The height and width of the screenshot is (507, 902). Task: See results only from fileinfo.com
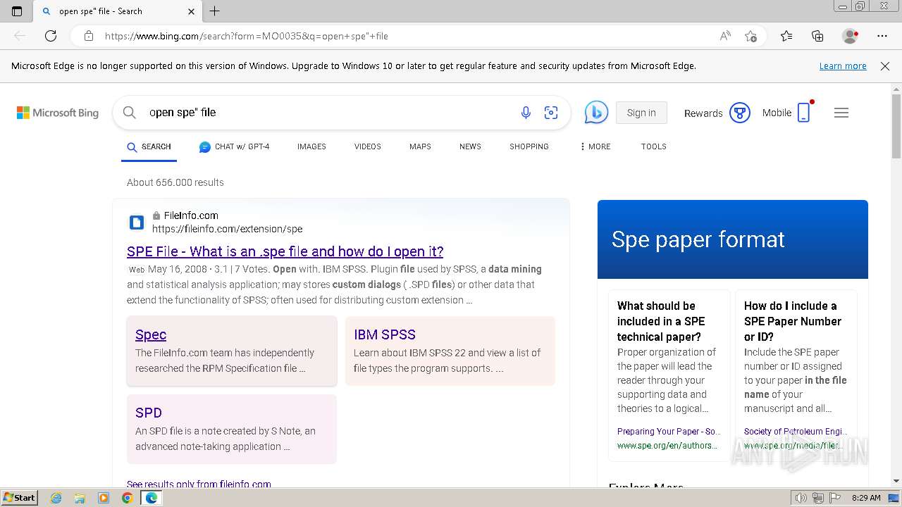pyautogui.click(x=199, y=484)
